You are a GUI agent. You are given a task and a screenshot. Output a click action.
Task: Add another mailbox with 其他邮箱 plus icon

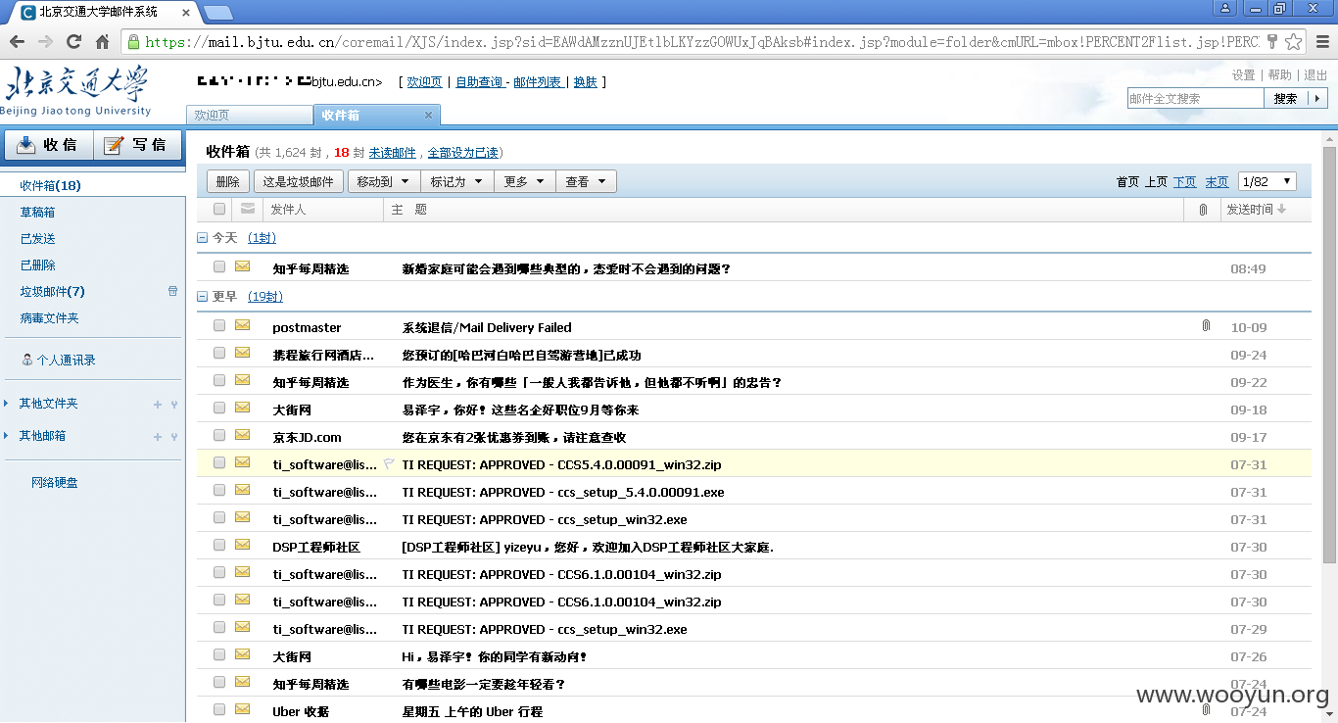(x=158, y=437)
